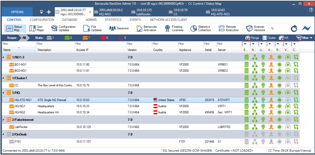
Task: Open the HQ-NG1 connection tab
Action: click(x=111, y=12)
